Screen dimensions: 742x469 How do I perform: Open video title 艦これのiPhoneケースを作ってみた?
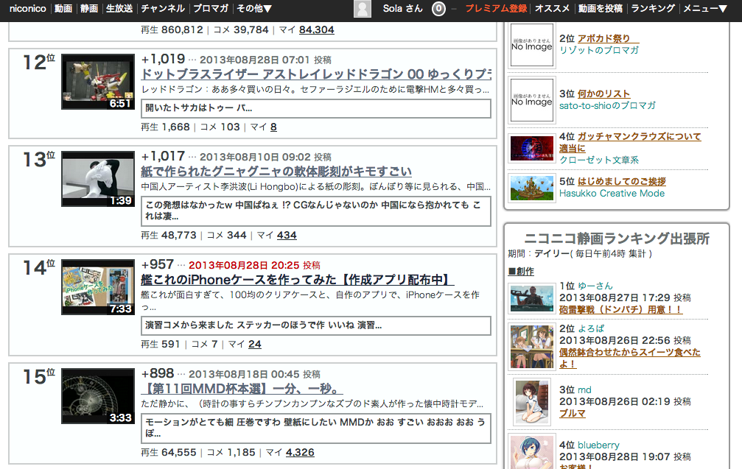(x=297, y=280)
